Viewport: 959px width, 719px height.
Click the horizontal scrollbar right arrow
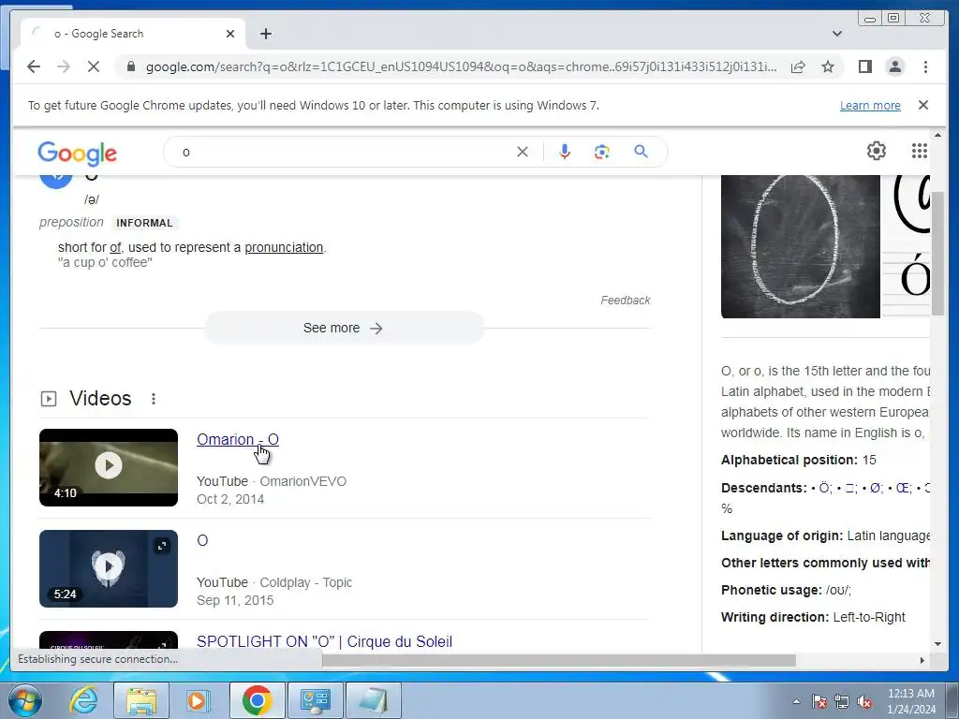click(x=922, y=660)
